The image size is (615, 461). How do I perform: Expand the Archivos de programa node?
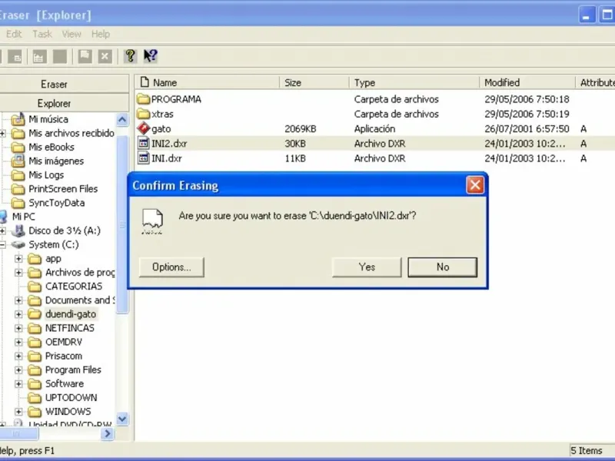point(18,273)
